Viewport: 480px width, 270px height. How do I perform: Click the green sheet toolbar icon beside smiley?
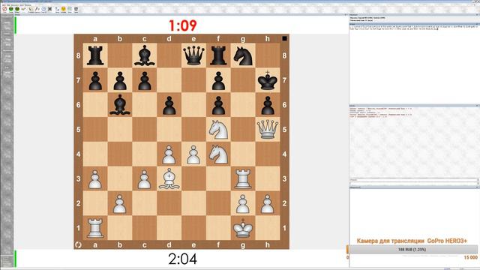click(70, 9)
